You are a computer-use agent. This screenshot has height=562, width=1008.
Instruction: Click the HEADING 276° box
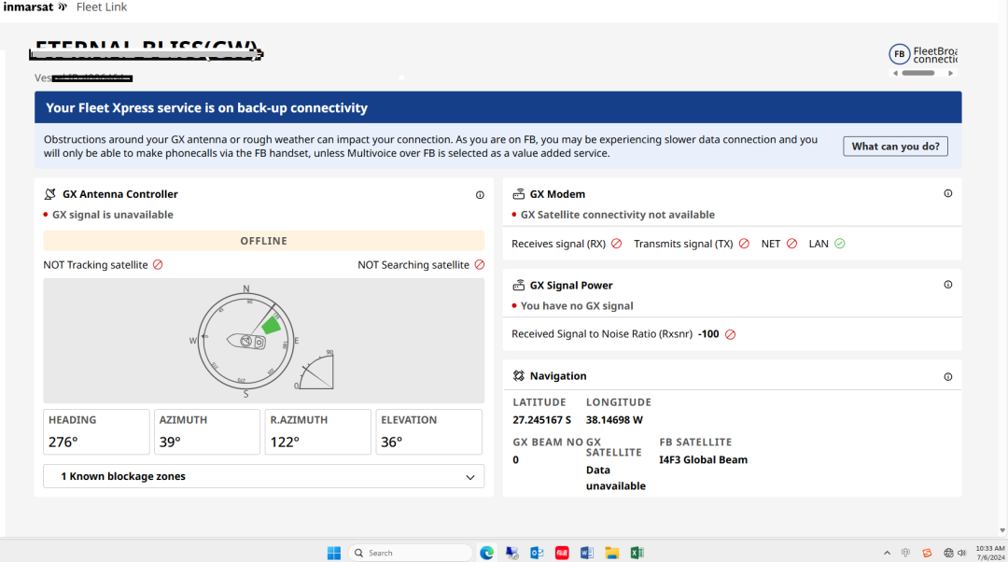96,432
